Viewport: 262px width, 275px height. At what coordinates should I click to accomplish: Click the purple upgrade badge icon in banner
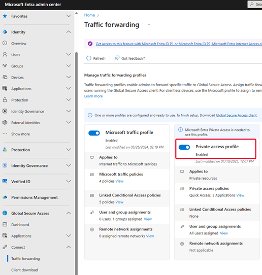(x=90, y=44)
